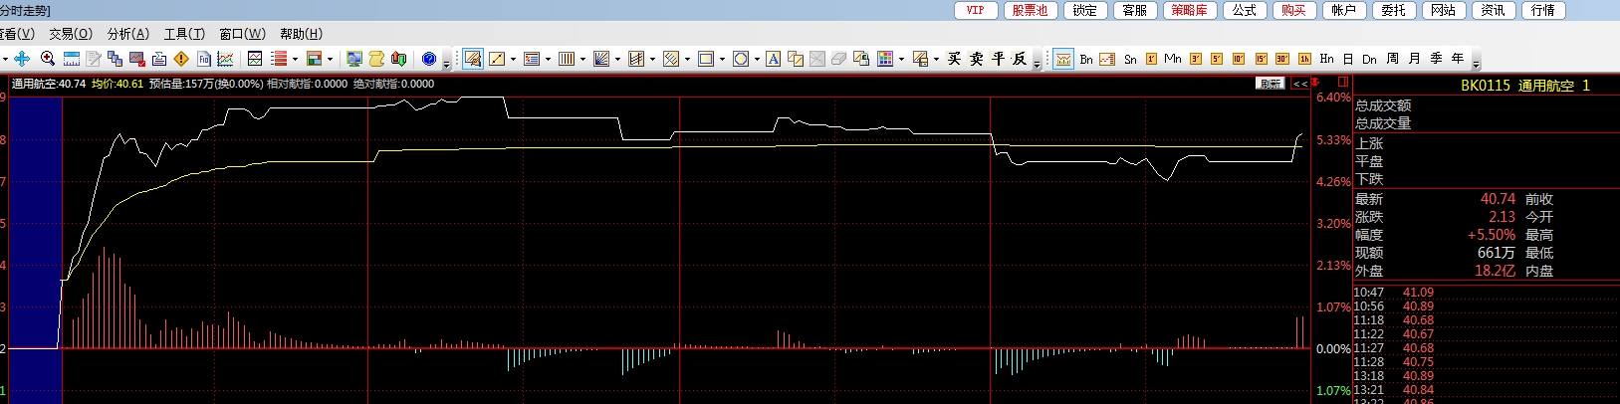
Task: Select the circle/ellipse drawing tool
Action: 740,60
